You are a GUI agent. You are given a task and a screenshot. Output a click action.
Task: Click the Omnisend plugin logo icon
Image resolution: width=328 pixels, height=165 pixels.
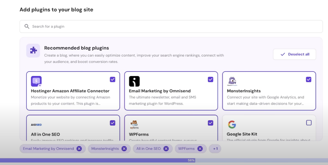tap(134, 81)
